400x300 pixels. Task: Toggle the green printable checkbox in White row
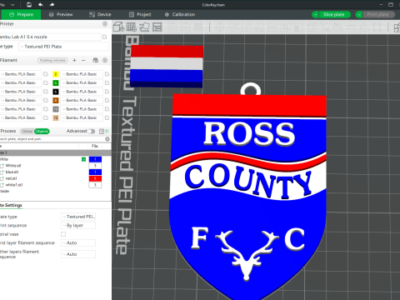[83, 159]
